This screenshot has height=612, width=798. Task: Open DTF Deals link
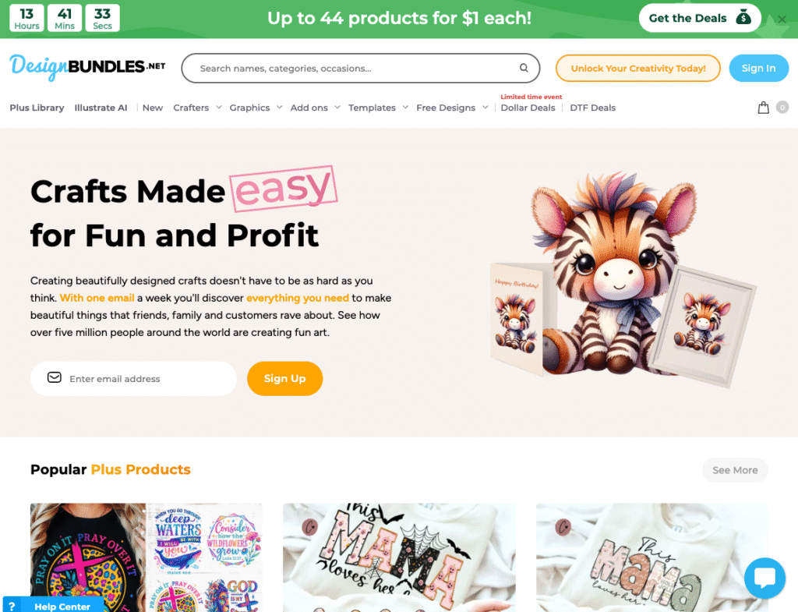pos(592,108)
